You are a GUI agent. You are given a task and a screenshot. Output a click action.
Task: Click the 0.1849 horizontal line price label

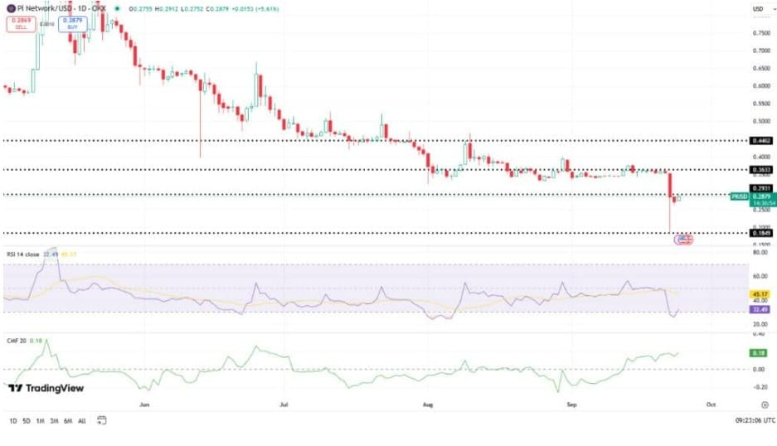pyautogui.click(x=761, y=233)
